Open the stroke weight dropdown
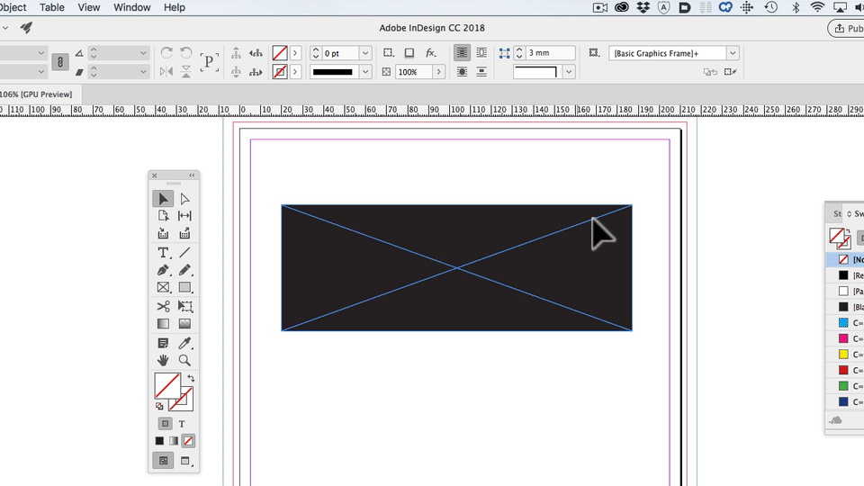Screen dimensions: 864x486 (x=365, y=53)
